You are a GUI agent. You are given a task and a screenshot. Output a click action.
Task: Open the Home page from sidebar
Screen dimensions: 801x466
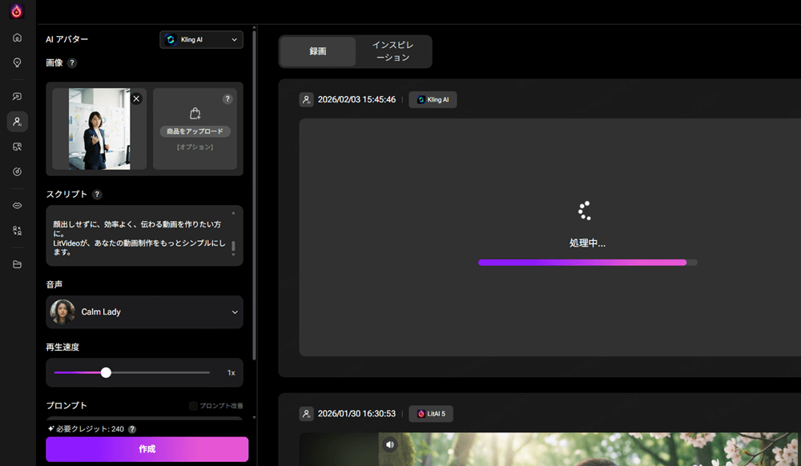pyautogui.click(x=17, y=38)
